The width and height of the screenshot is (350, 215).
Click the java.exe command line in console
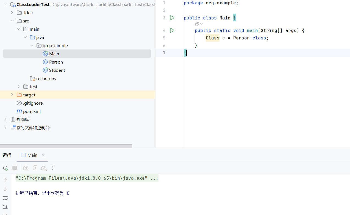tap(87, 178)
